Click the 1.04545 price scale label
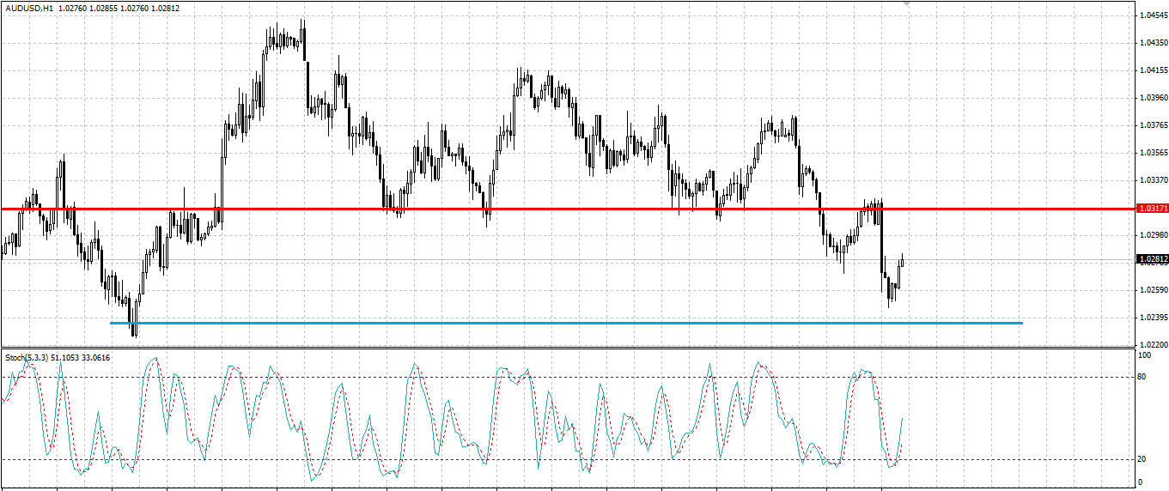 [x=1153, y=15]
